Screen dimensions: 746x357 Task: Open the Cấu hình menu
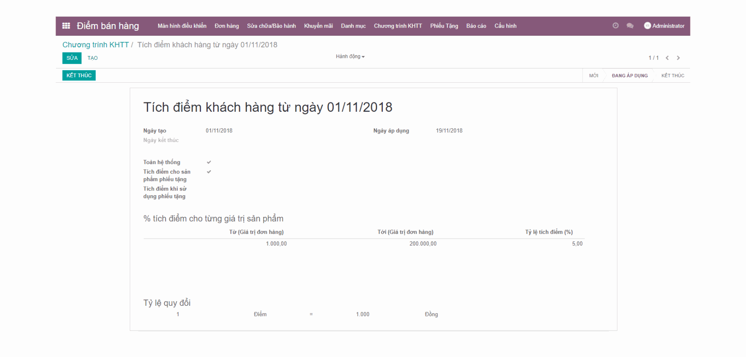pos(505,26)
